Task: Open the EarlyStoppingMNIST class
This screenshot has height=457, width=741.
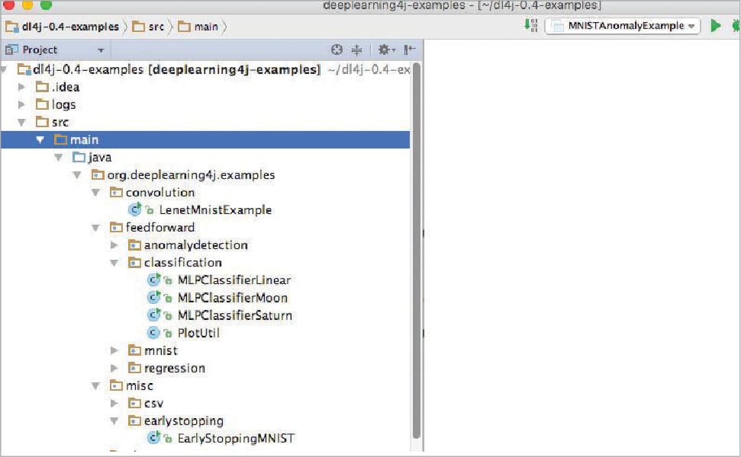Action: (235, 438)
